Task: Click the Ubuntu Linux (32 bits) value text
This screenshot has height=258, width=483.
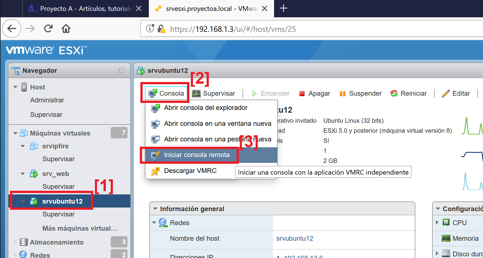Action: [x=354, y=121]
